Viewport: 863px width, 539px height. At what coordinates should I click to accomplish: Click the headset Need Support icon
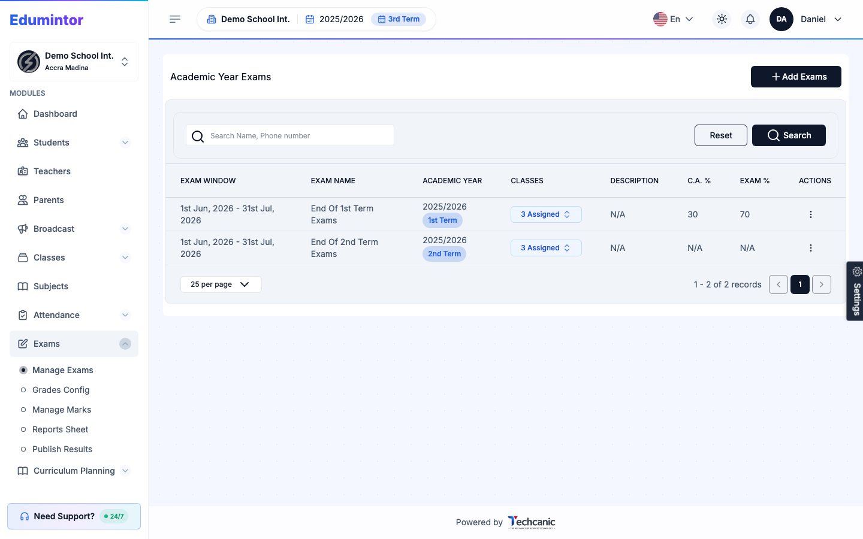pyautogui.click(x=25, y=516)
